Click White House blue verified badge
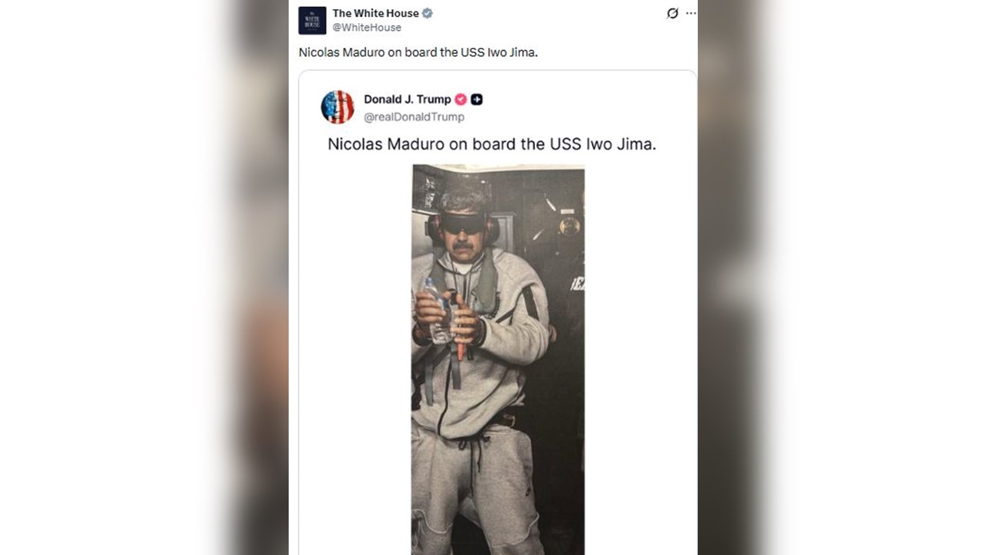This screenshot has width=988, height=555. coord(428,13)
